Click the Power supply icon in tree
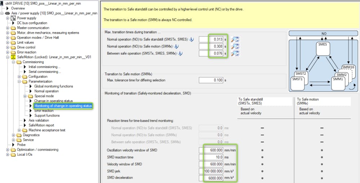 pos(13,18)
